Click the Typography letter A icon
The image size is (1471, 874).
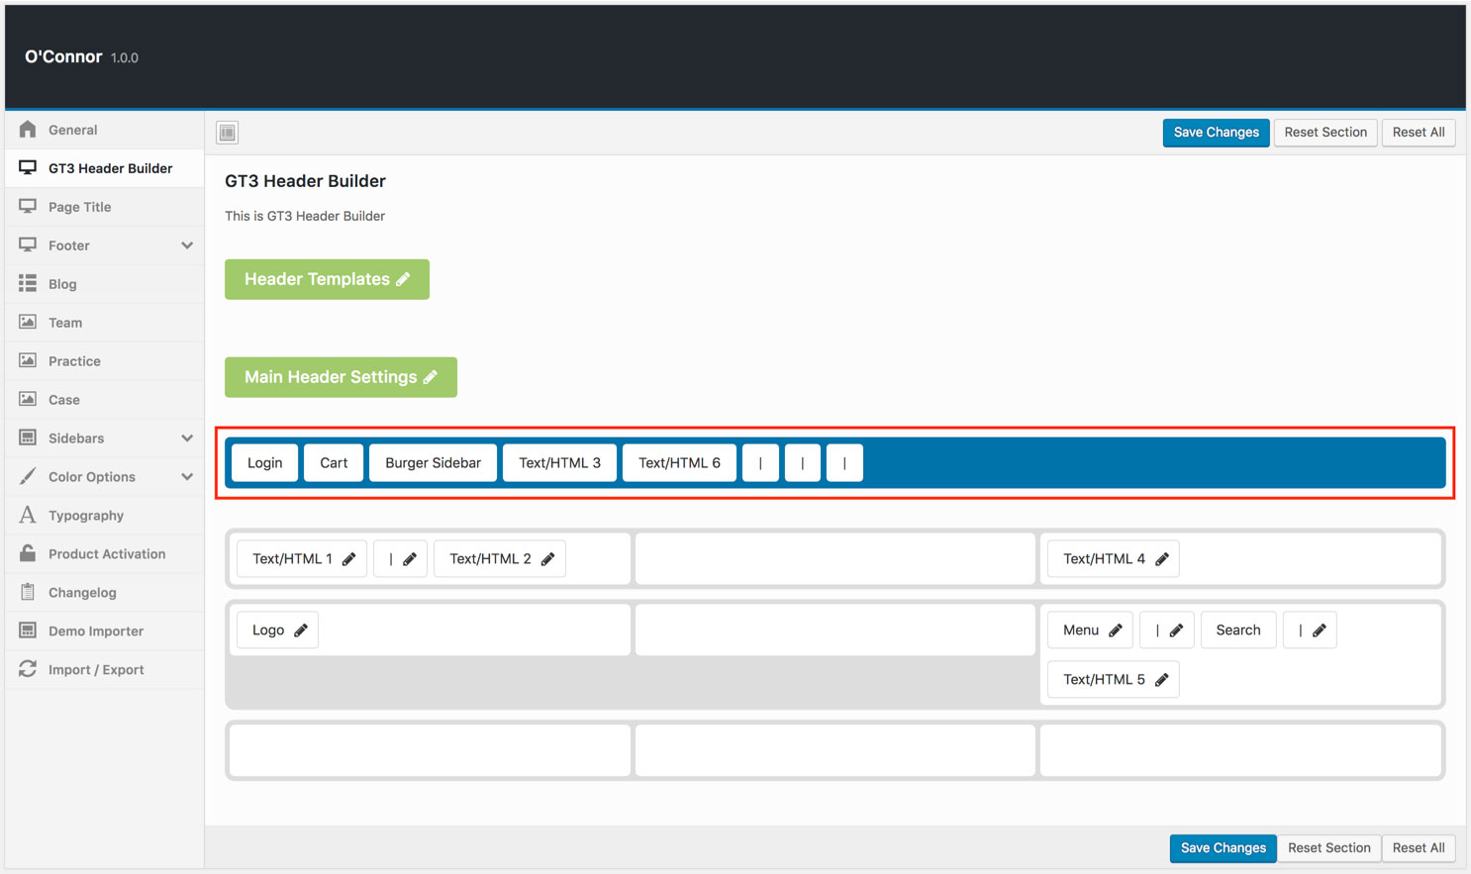tap(28, 516)
